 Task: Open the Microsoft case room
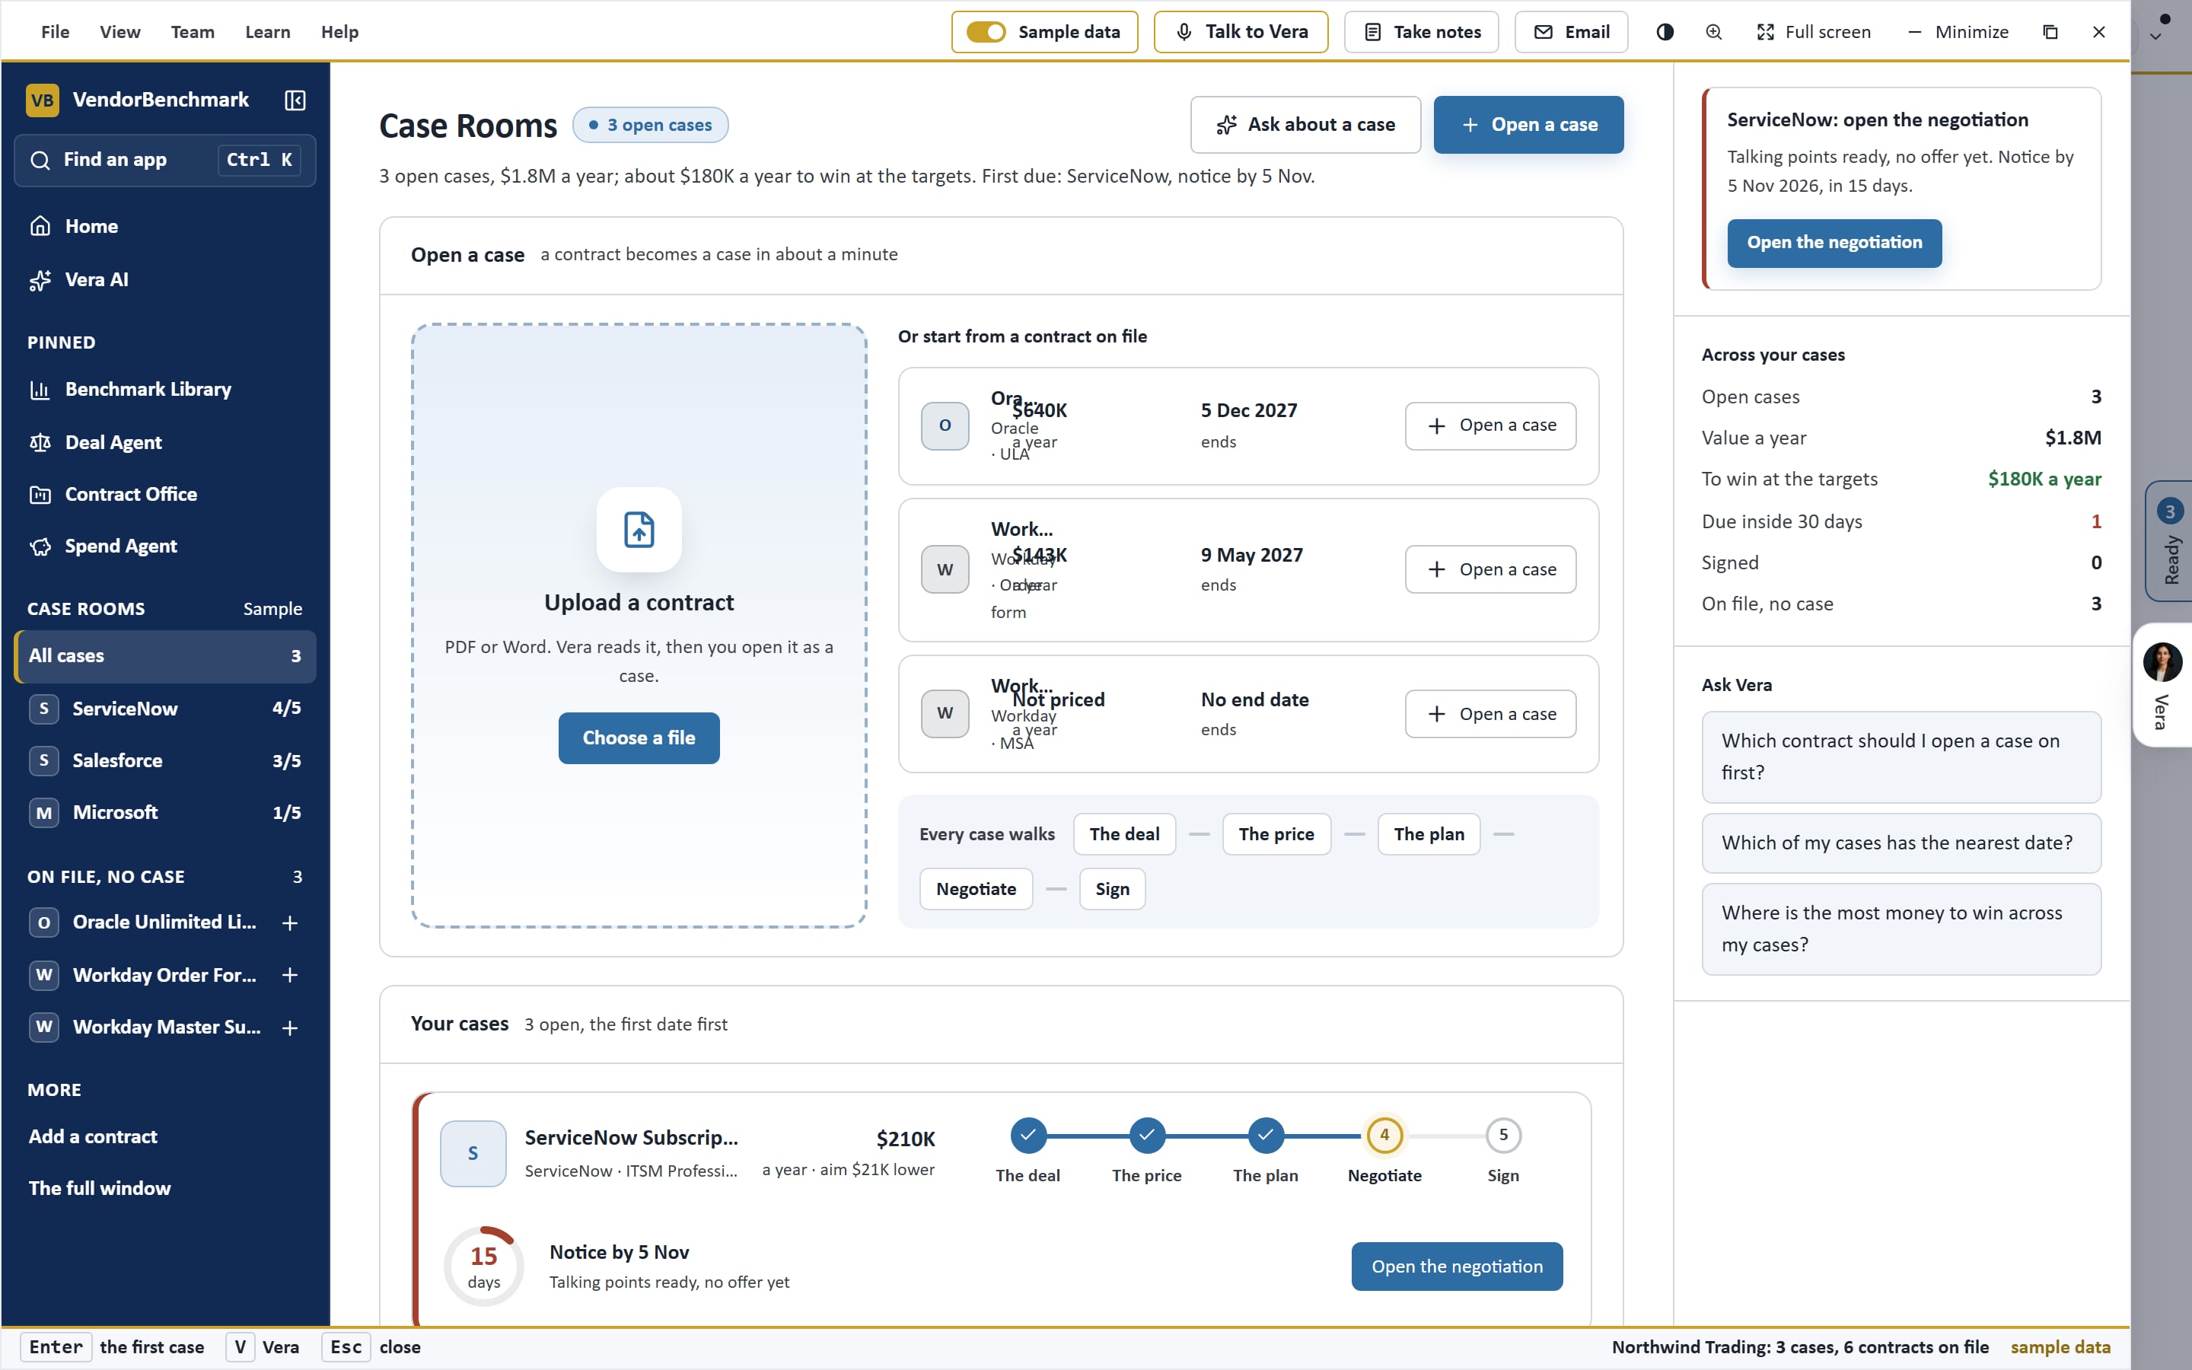pos(165,813)
